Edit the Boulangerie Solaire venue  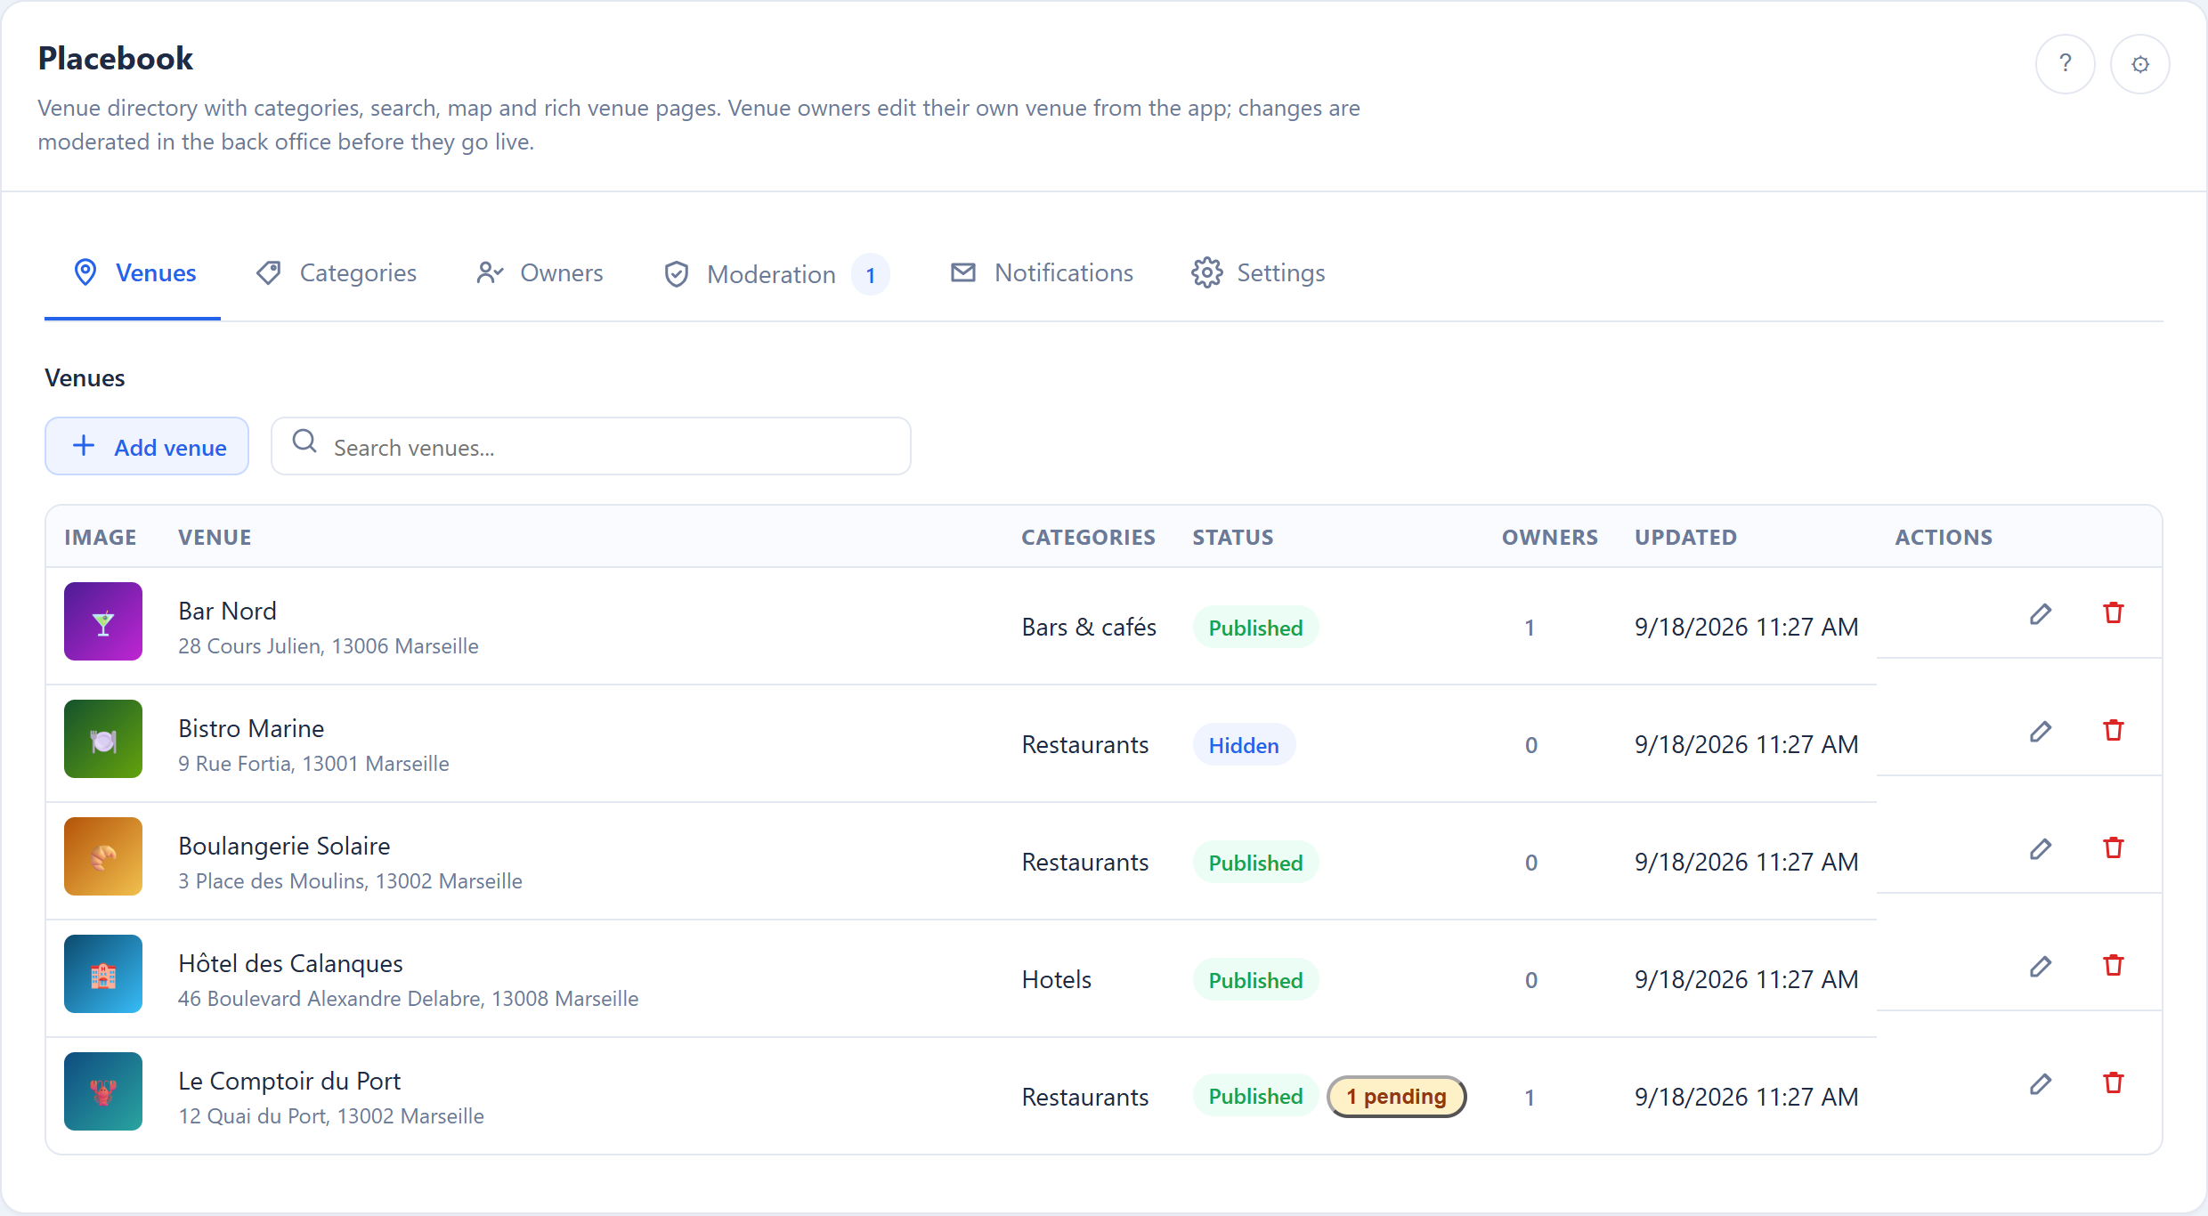click(x=2041, y=848)
